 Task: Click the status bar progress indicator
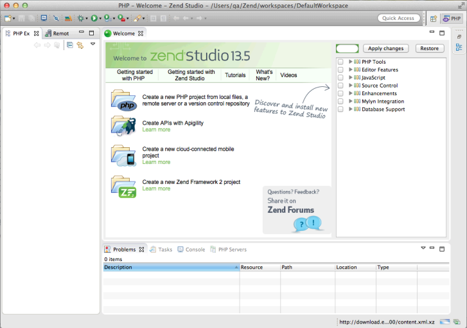[x=445, y=322]
